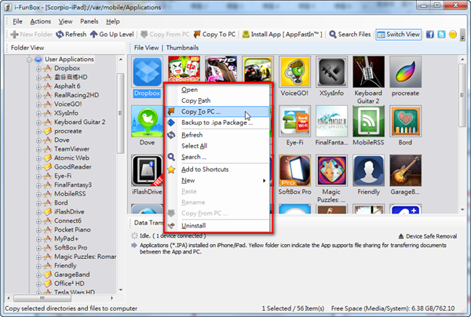
Task: Expand the GoodReader tree node
Action: click(x=38, y=167)
